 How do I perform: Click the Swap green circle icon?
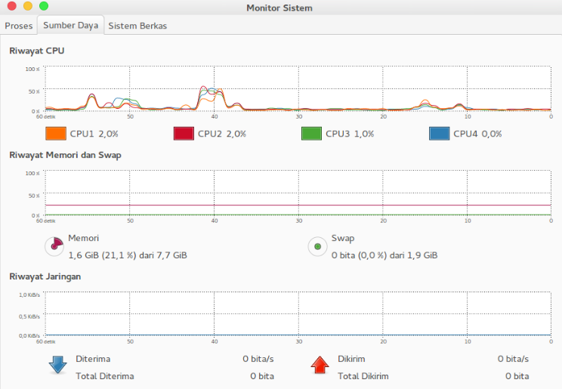pyautogui.click(x=317, y=246)
